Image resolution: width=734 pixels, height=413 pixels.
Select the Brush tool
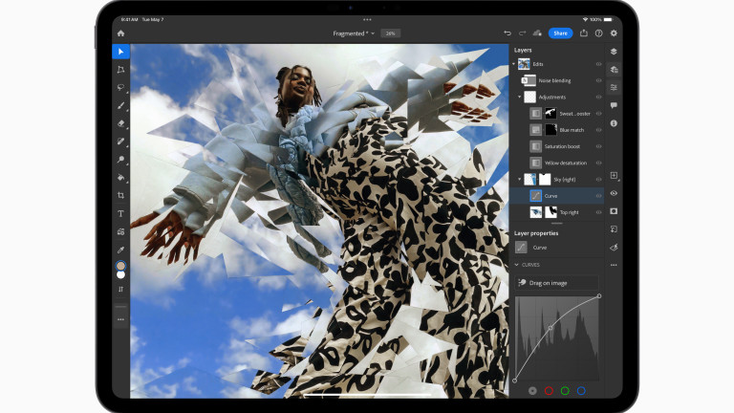(x=120, y=105)
